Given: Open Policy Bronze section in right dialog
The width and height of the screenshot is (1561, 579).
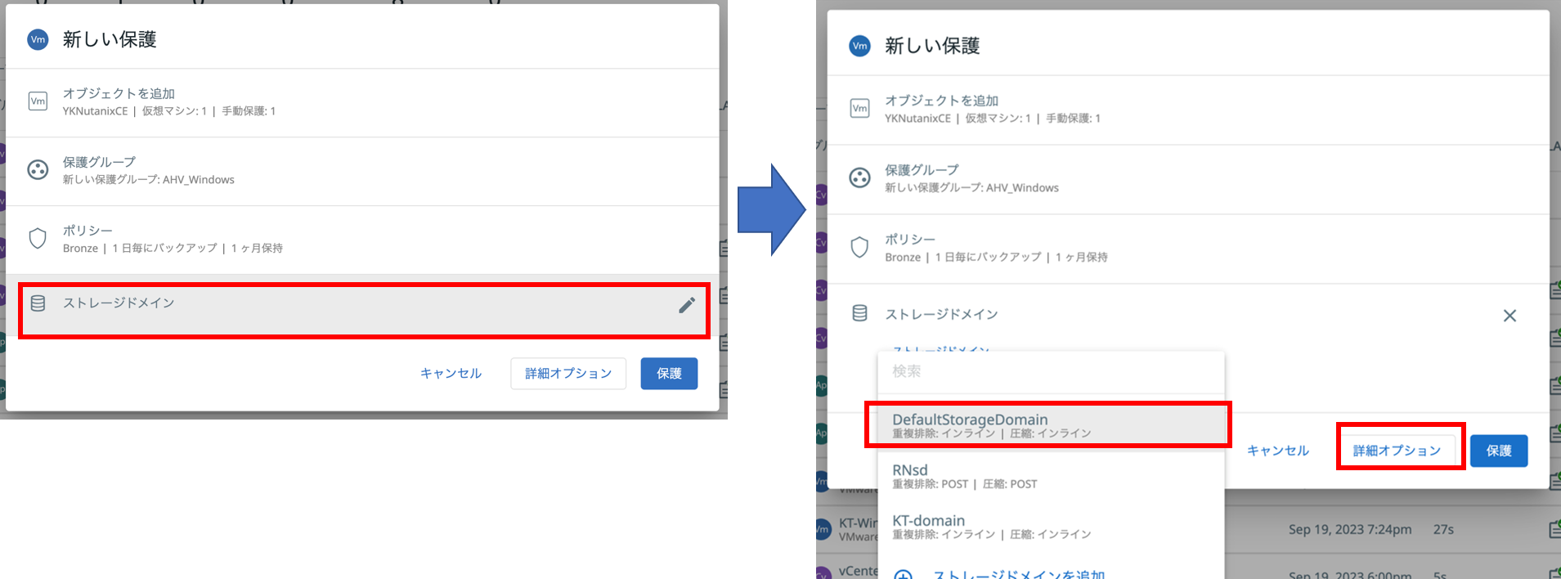Looking at the screenshot, I should pos(1188,249).
